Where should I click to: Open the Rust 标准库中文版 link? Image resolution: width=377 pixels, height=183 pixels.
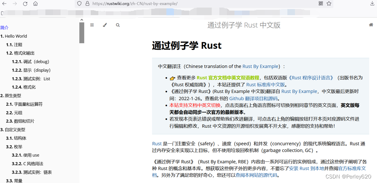point(265,85)
